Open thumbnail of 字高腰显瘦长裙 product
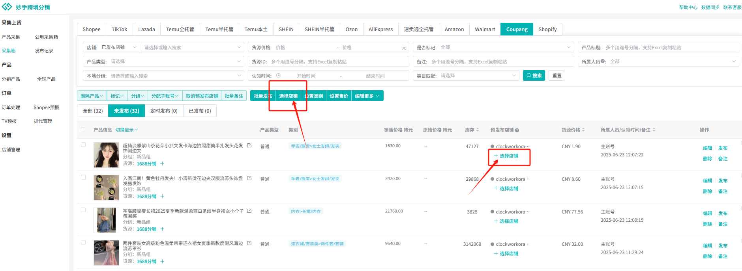This screenshot has width=742, height=271. (x=106, y=220)
